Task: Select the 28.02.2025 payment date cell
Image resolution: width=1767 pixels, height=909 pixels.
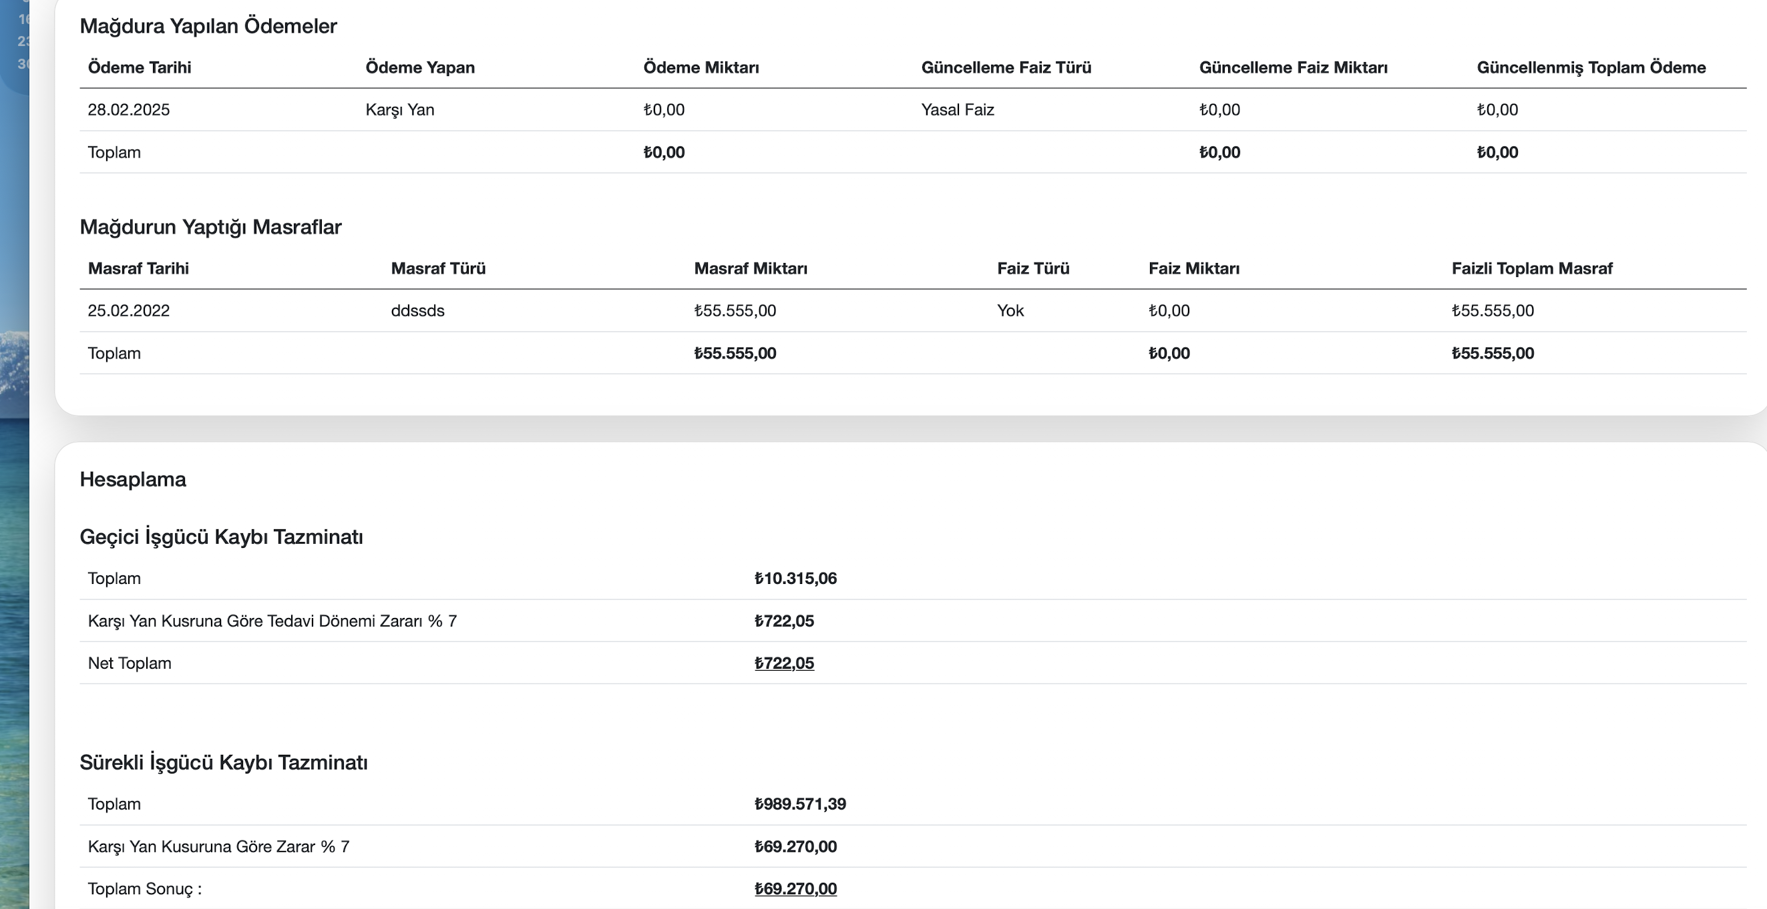Action: click(128, 109)
